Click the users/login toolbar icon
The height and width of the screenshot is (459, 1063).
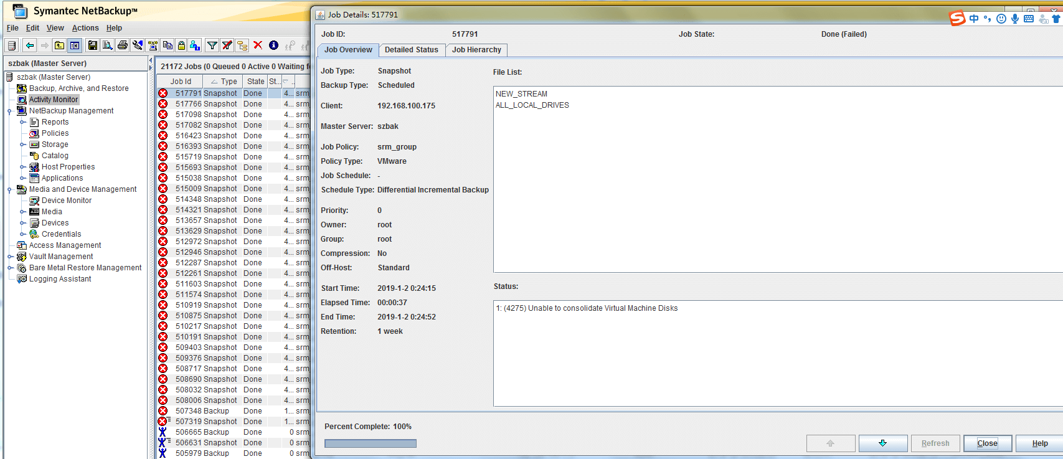coord(195,45)
